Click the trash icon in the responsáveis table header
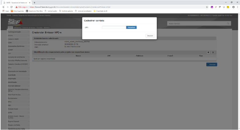Image resolution: width=240 pixels, height=130 pixels. (213, 52)
